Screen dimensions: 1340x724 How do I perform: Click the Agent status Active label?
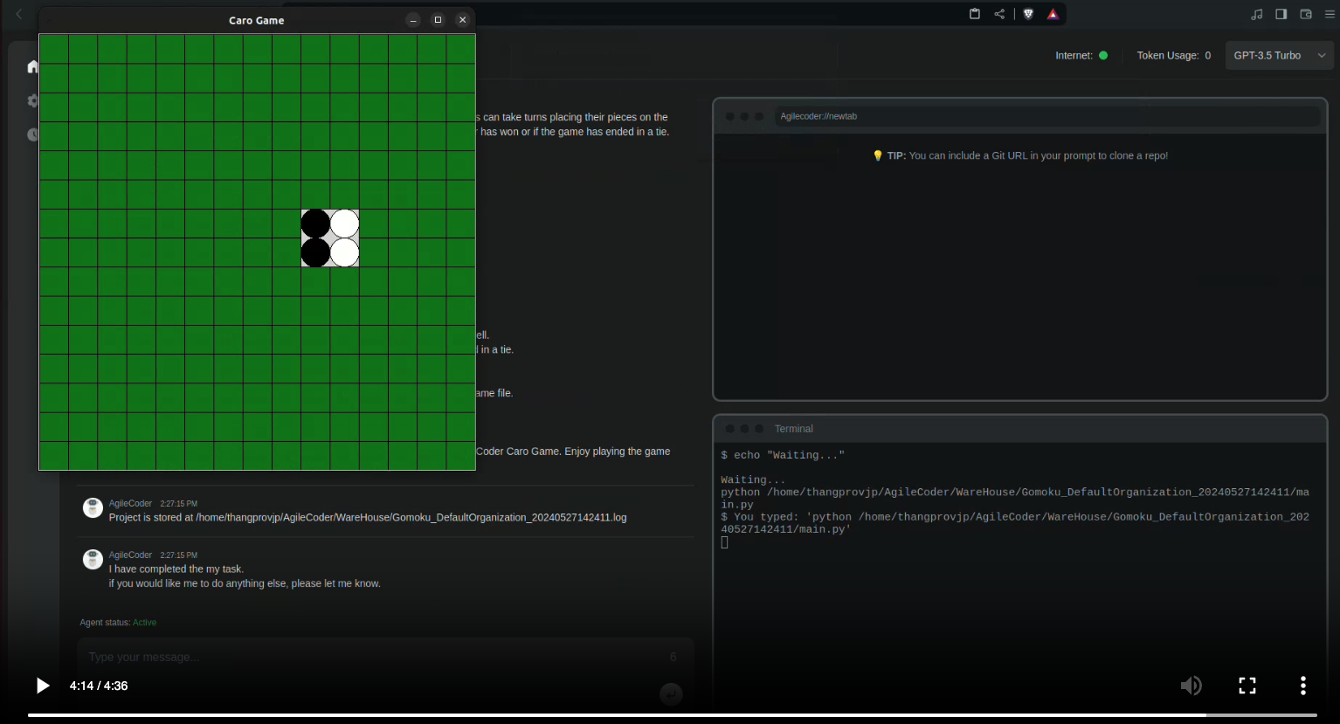pyautogui.click(x=118, y=623)
